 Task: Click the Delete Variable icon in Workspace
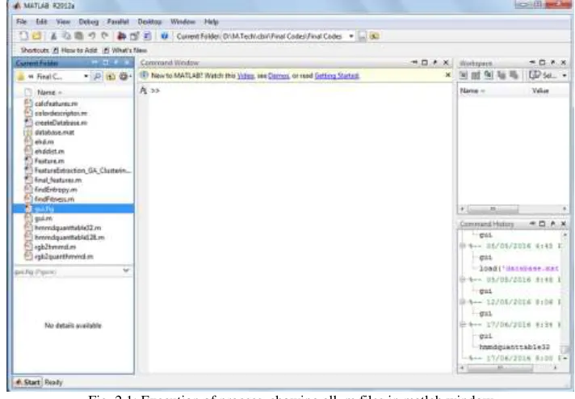[514, 75]
